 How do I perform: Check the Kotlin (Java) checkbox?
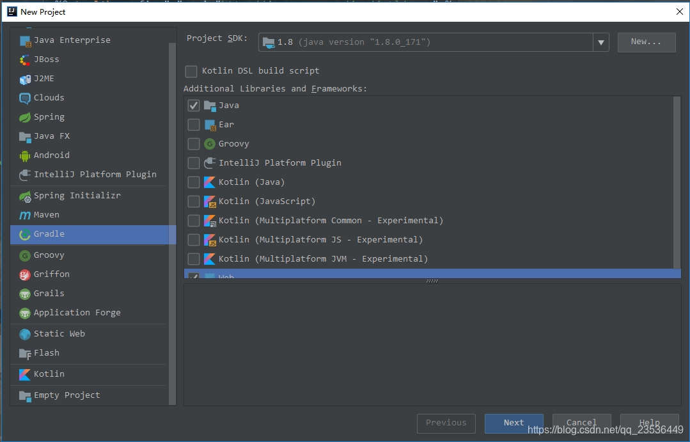tap(194, 182)
